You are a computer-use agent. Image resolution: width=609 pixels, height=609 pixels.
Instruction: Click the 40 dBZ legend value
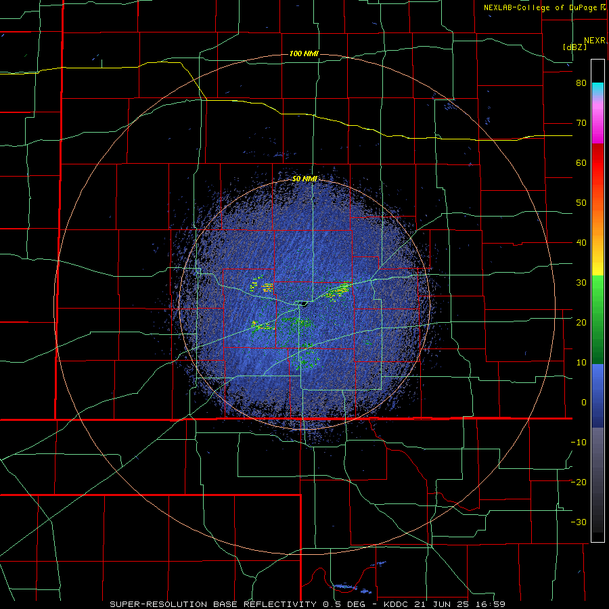click(x=581, y=243)
